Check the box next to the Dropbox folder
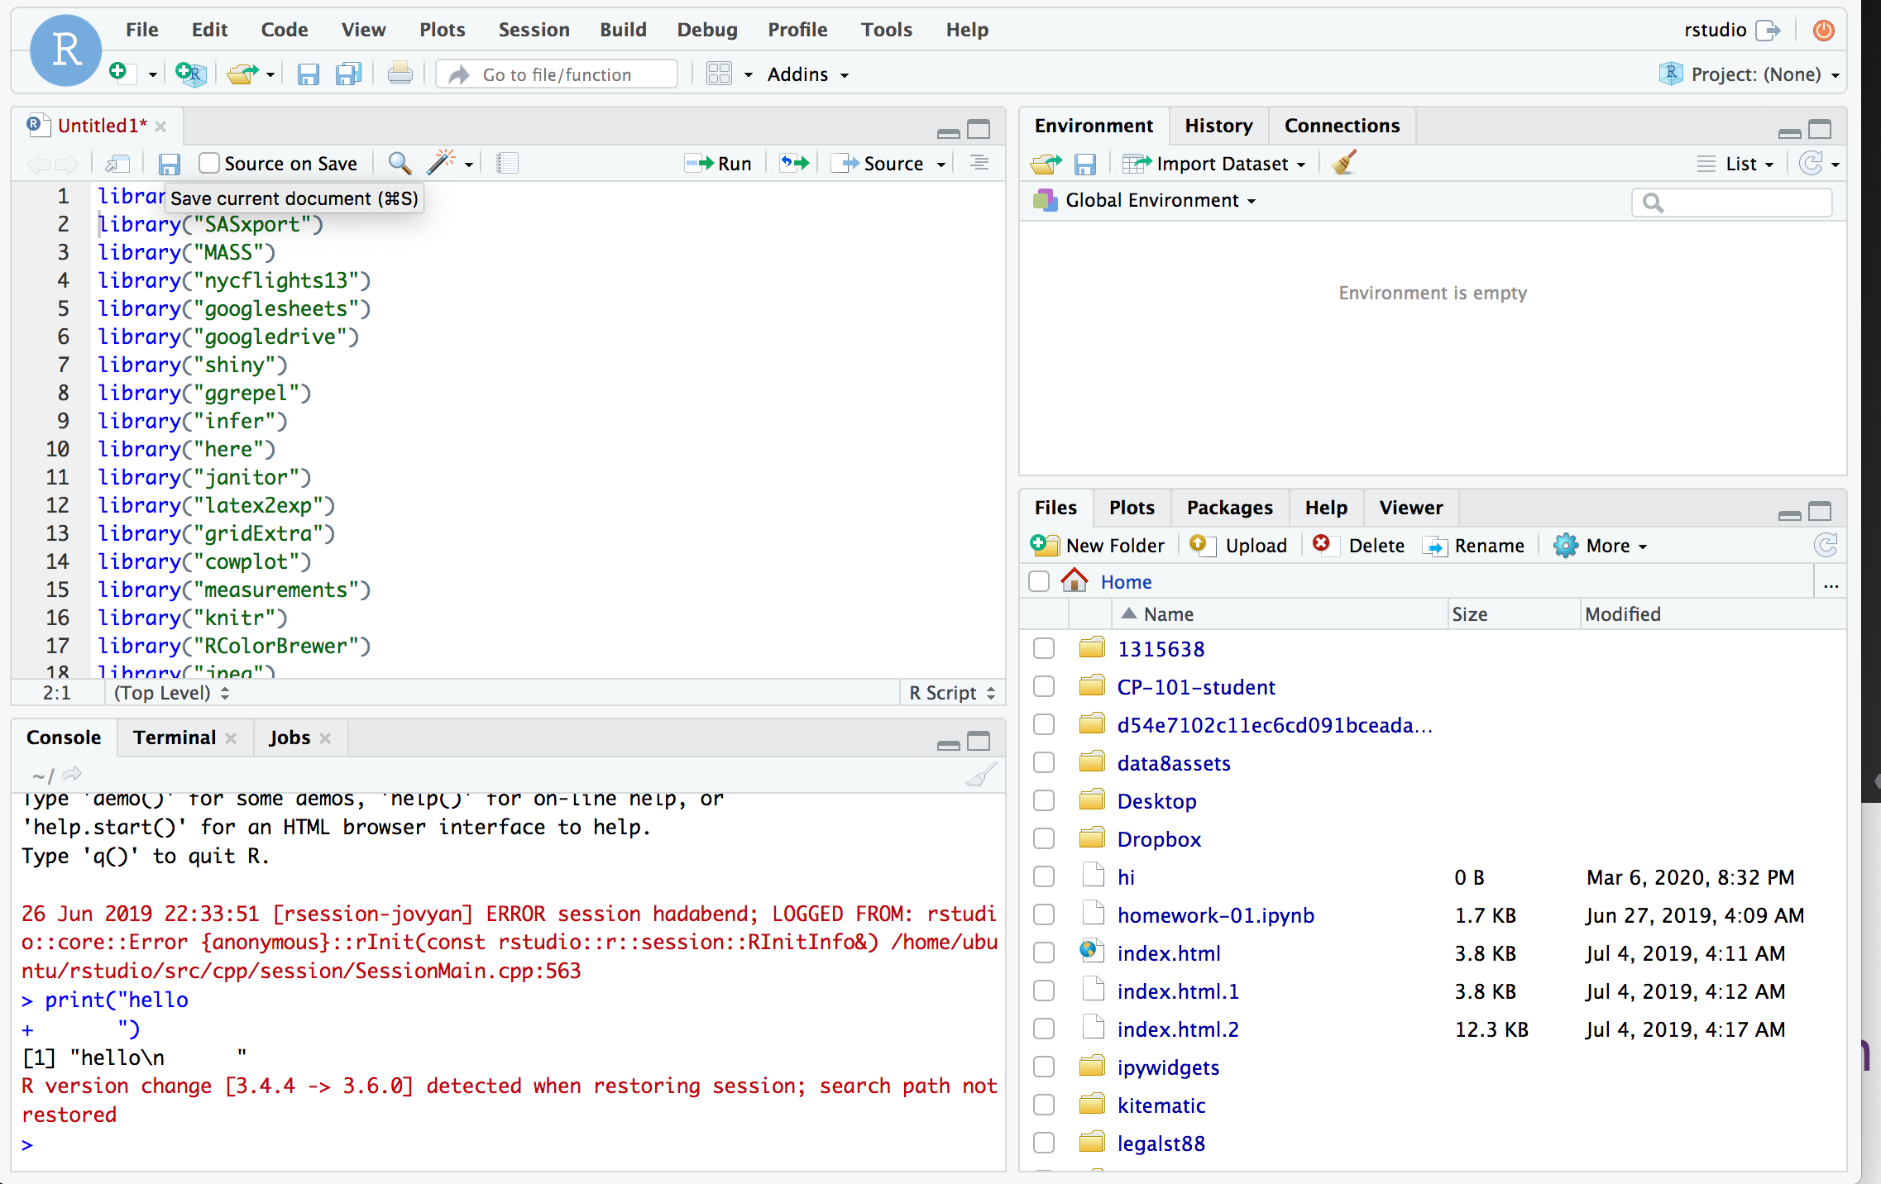 tap(1043, 838)
